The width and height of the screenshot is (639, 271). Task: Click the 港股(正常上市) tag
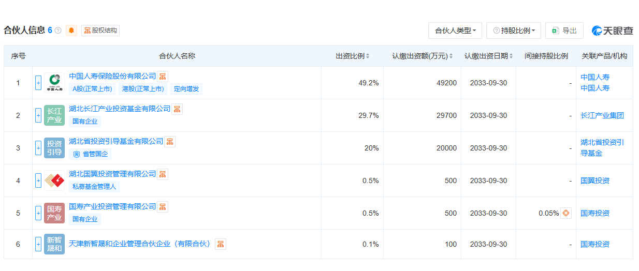click(x=143, y=89)
